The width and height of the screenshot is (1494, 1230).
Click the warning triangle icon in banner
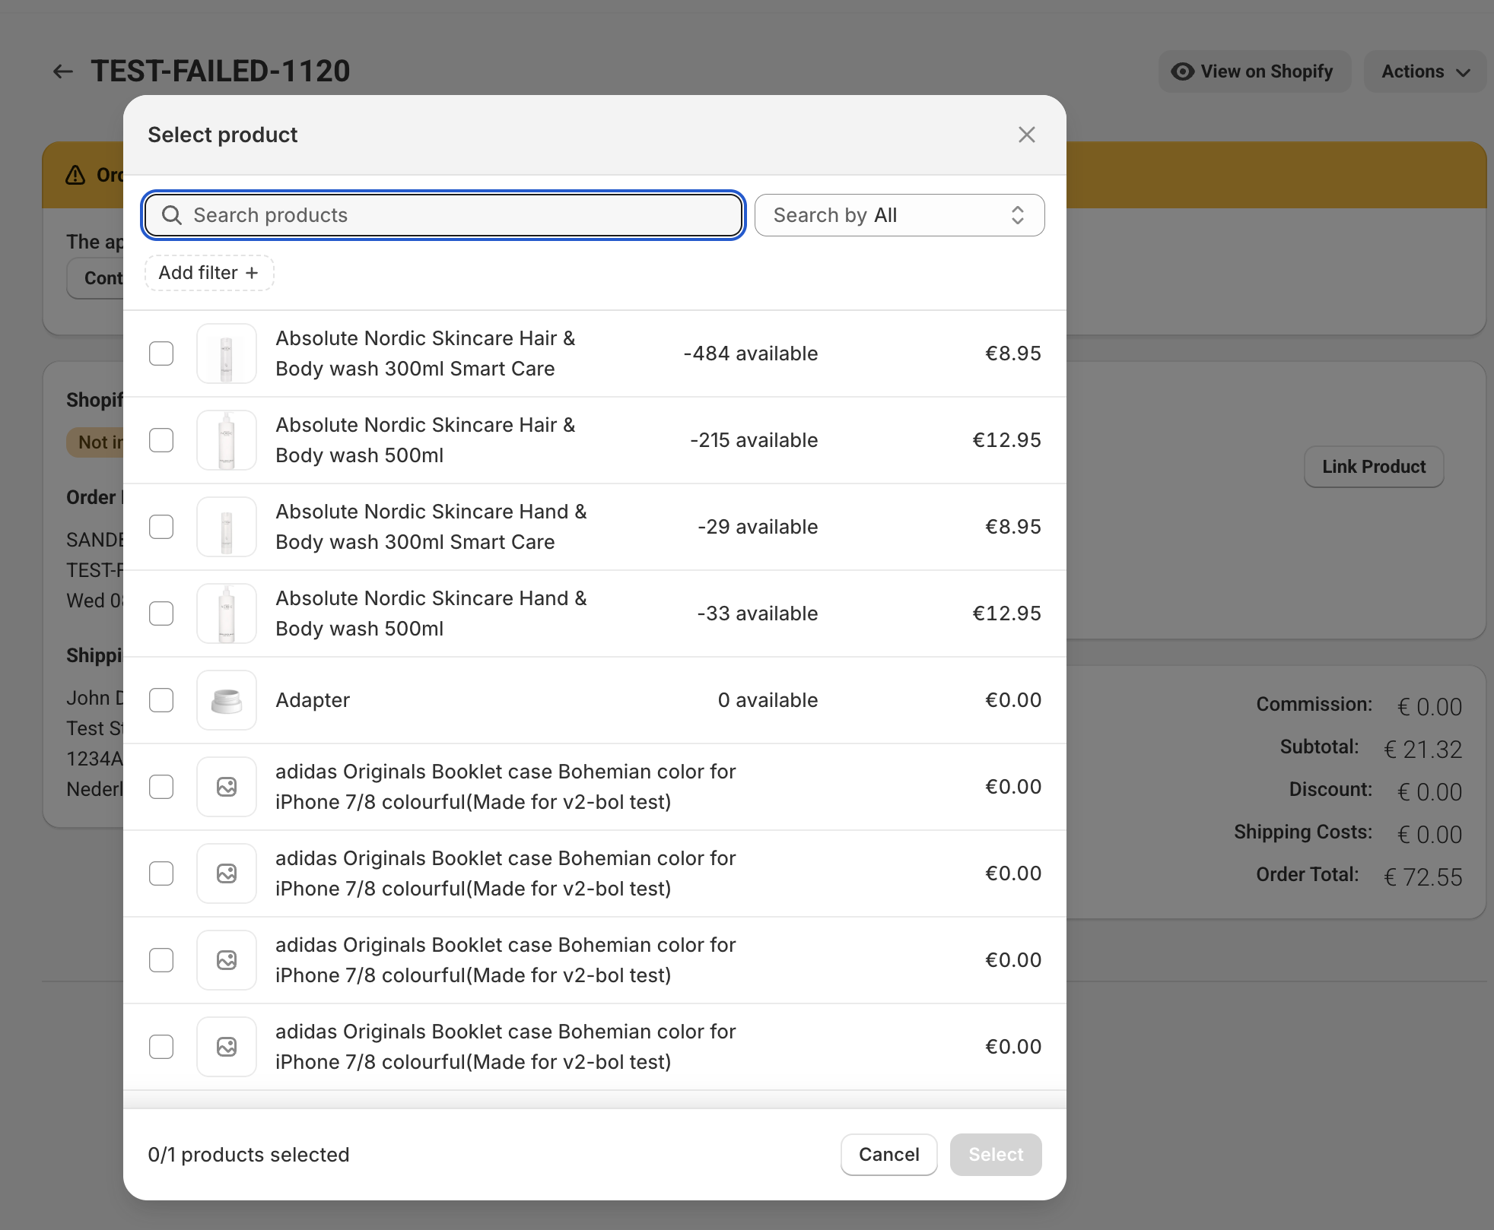click(75, 175)
